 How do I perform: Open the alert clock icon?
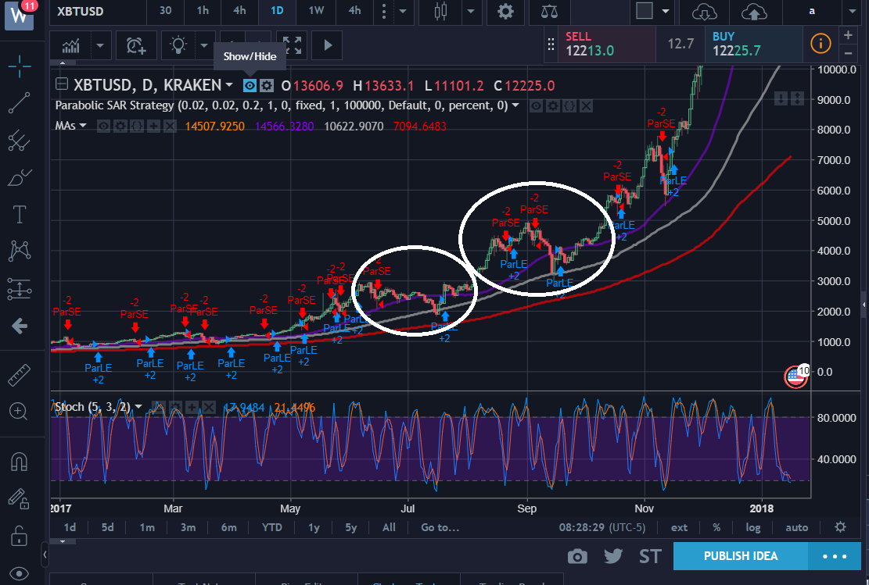point(136,45)
